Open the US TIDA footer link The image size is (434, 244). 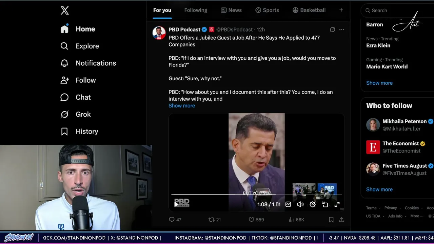373,216
